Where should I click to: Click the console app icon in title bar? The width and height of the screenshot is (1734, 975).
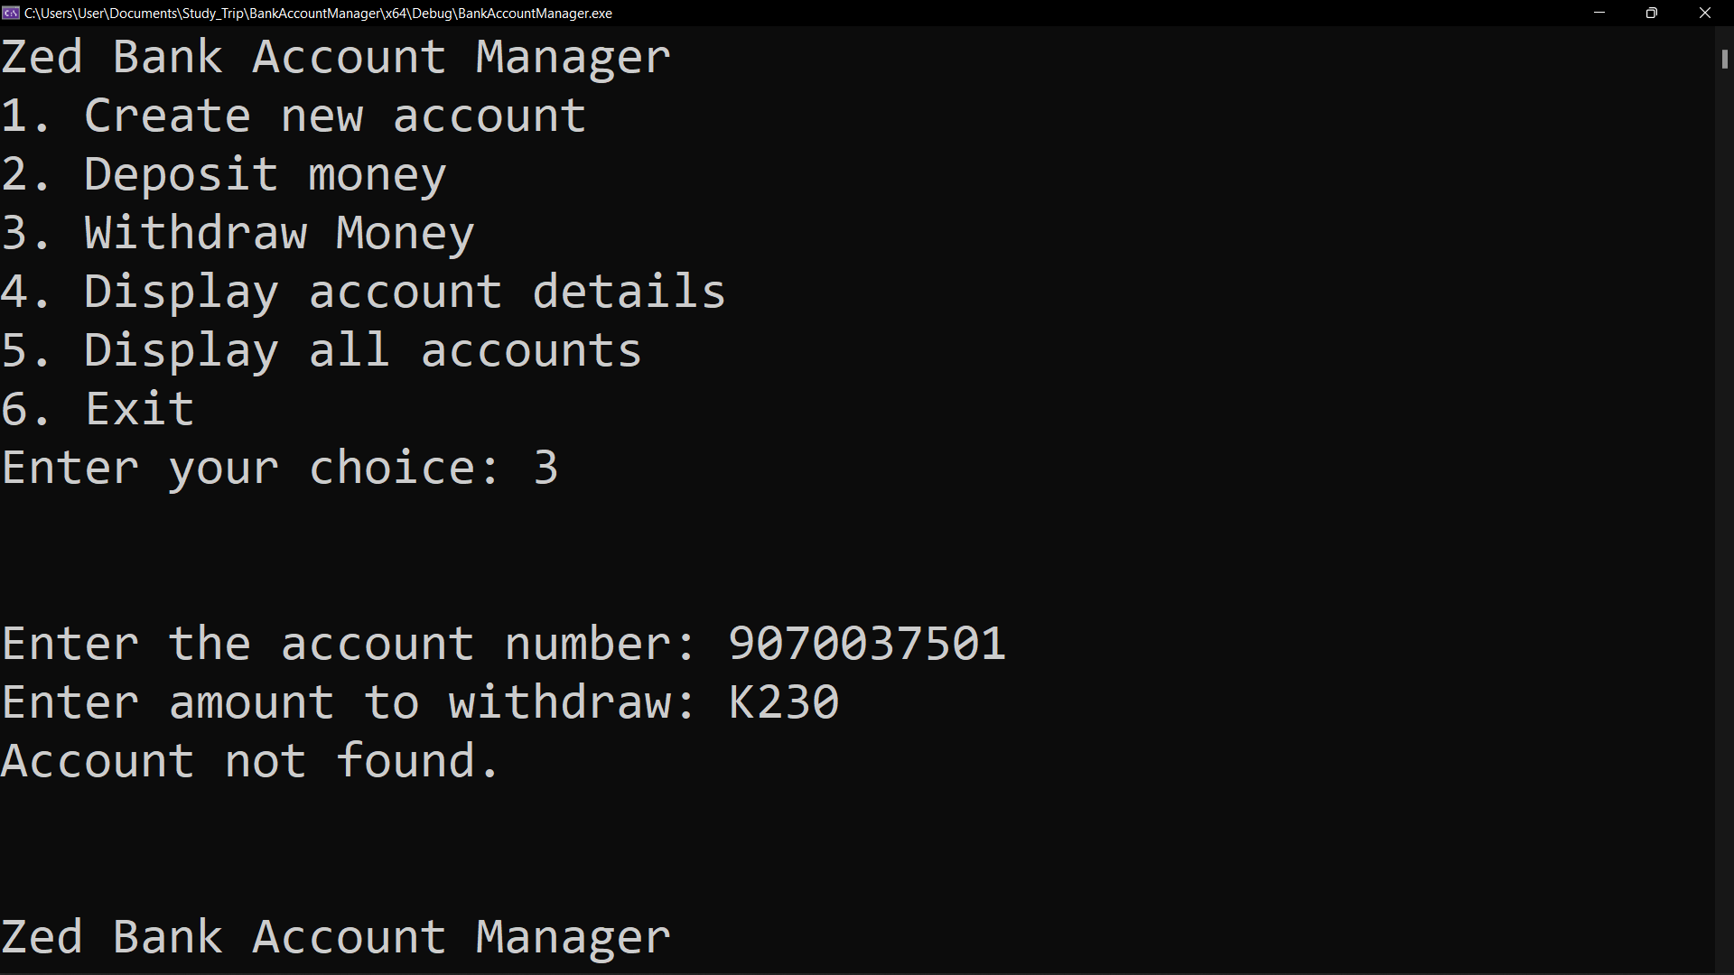(11, 13)
